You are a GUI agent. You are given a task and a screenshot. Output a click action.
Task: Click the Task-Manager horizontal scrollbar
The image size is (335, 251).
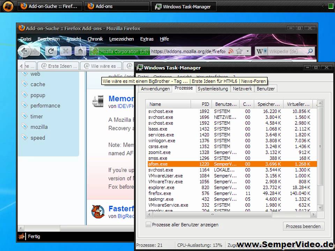click(231, 214)
